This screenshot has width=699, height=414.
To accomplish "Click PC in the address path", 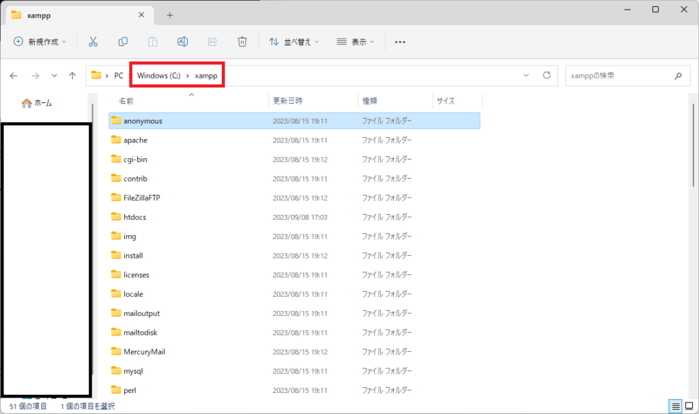I will click(119, 76).
